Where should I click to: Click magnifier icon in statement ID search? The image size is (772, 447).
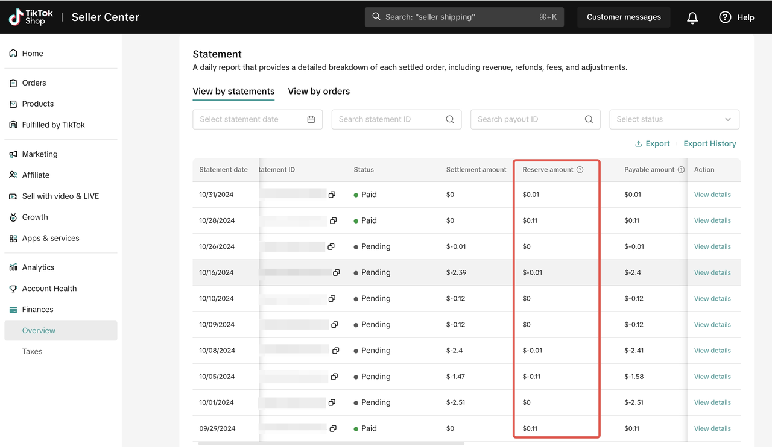450,119
